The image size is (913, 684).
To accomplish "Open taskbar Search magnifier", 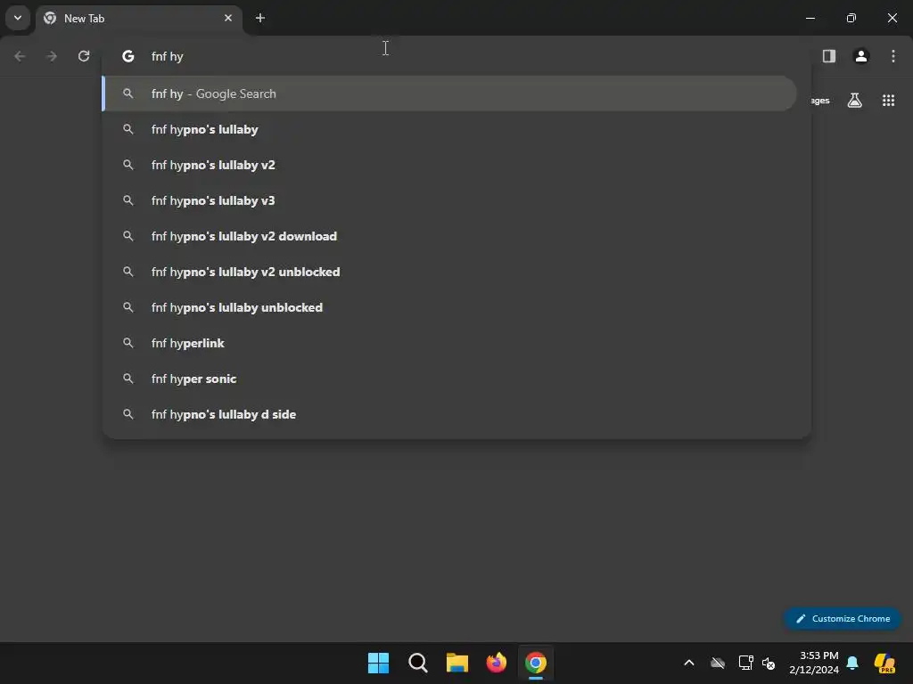I will pyautogui.click(x=418, y=663).
